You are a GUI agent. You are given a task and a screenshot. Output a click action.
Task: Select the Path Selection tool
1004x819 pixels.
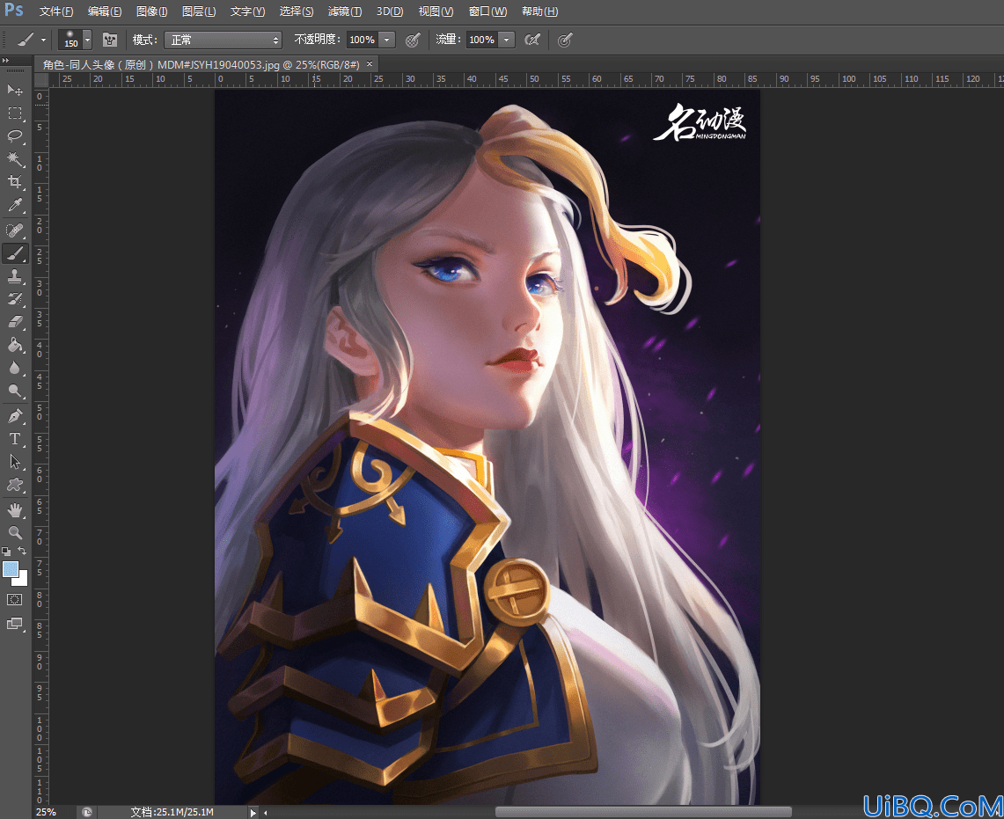[x=15, y=463]
